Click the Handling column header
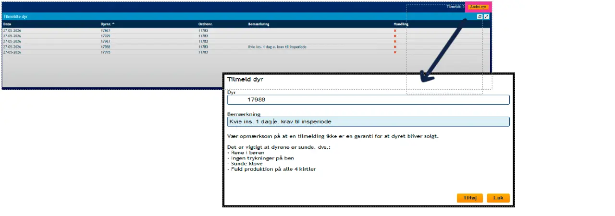This screenshot has width=615, height=216. click(x=401, y=24)
